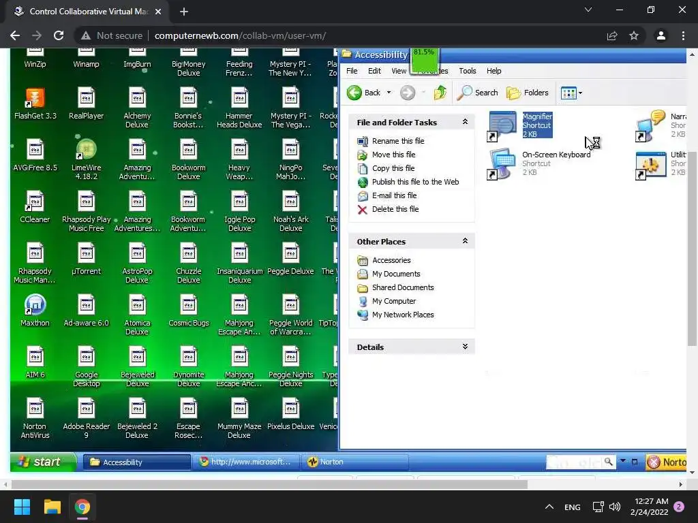
Task: Switch to microsoft.com browser taskbar button
Action: 246,462
